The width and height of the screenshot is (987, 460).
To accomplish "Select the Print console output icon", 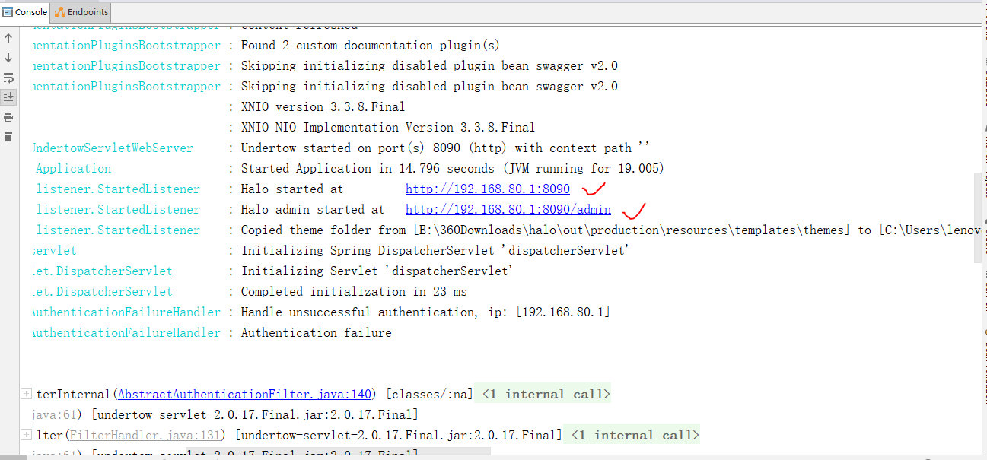I will tap(8, 117).
